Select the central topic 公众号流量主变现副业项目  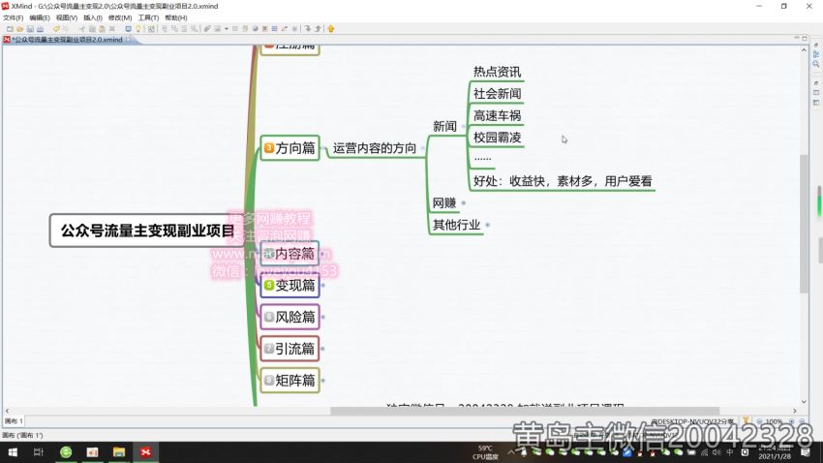(x=147, y=231)
